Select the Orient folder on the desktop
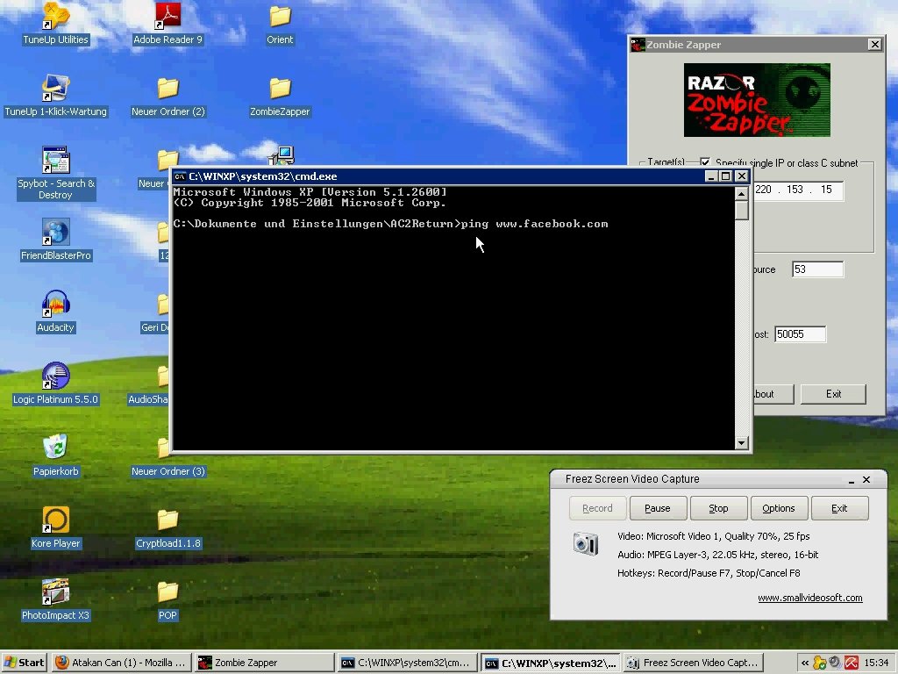 [280, 24]
